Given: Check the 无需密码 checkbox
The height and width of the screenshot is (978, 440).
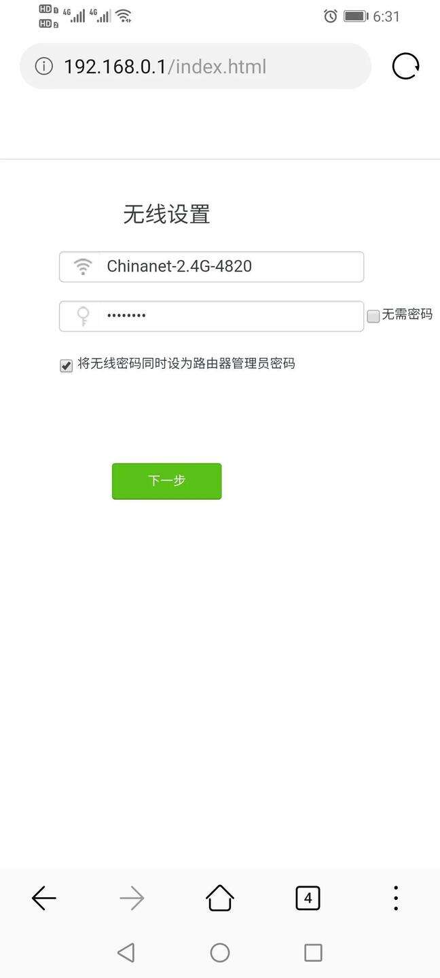Looking at the screenshot, I should [373, 316].
